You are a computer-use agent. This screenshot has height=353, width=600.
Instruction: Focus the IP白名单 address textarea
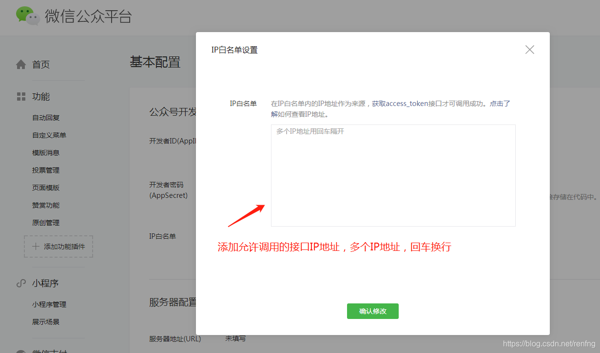click(x=393, y=176)
